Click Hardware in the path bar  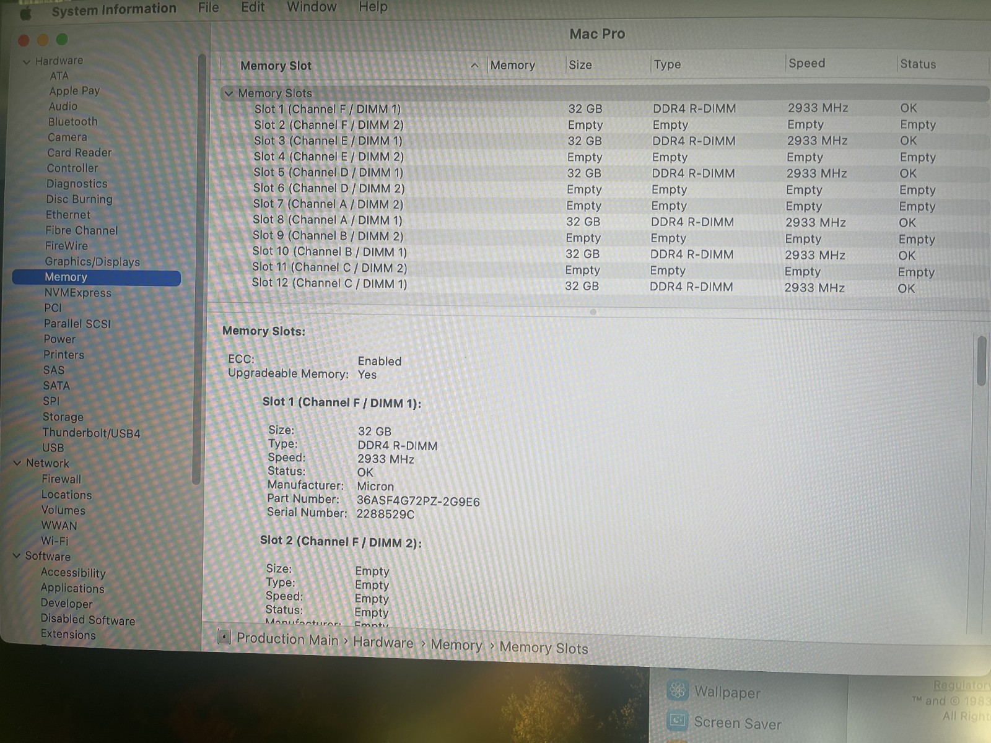[383, 643]
